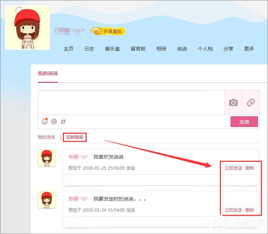Click the yellow diamond 开通黄钻 badge
The height and width of the screenshot is (234, 268).
tap(108, 31)
